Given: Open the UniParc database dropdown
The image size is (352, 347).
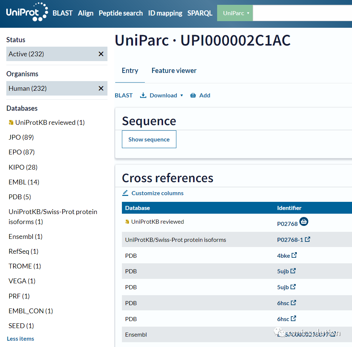Looking at the screenshot, I should click(x=235, y=13).
